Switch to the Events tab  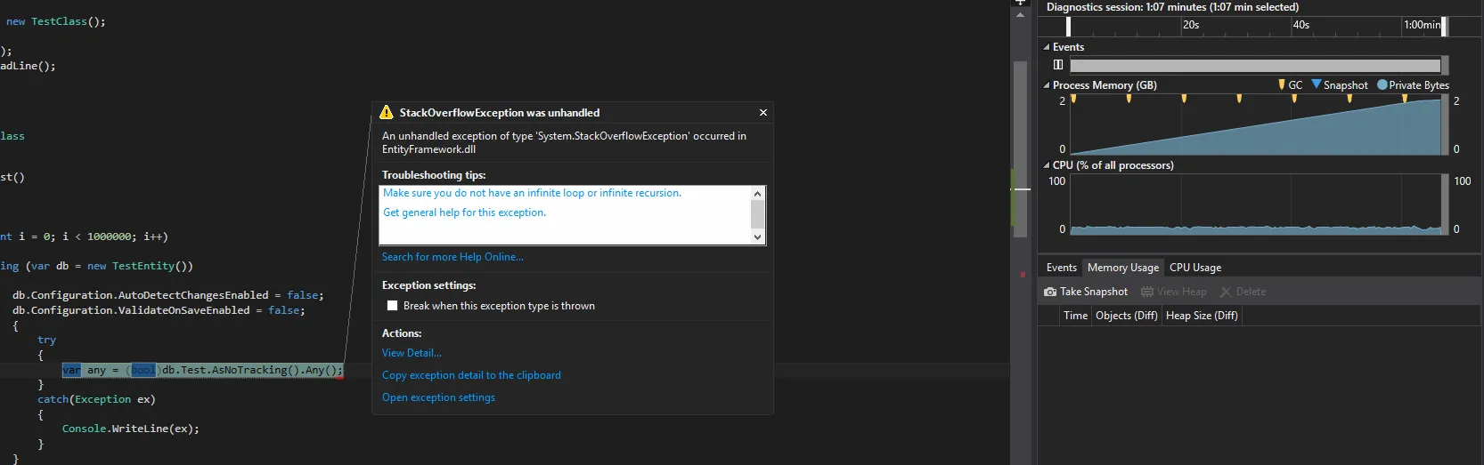1061,268
